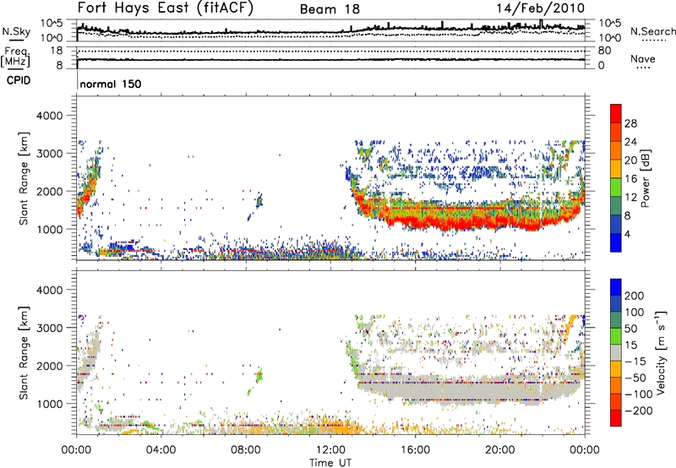Viewport: 676px width, 468px height.
Task: Click the 'Power [dB]' colorbar label
Action: (645, 178)
